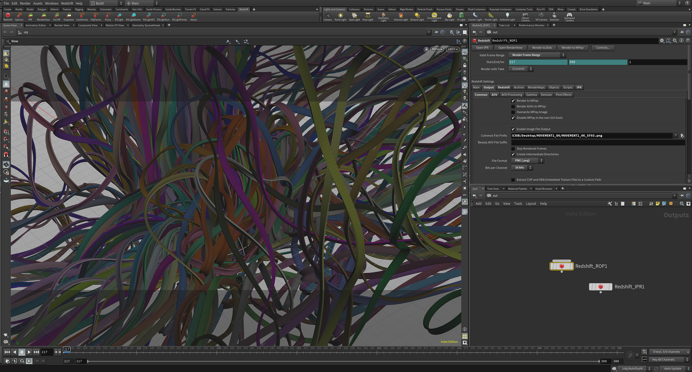Click the Render to MPlay button

coord(572,48)
